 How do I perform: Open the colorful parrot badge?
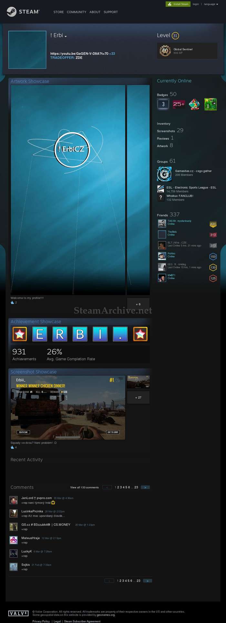click(x=194, y=104)
